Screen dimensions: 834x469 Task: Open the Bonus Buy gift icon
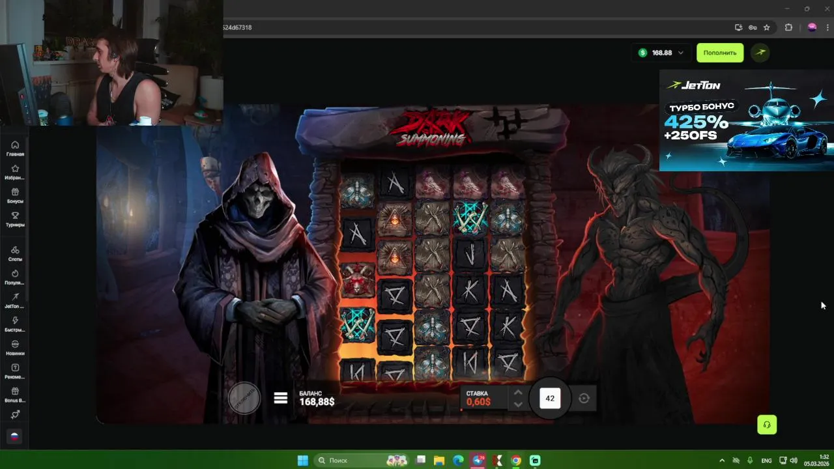(x=15, y=395)
